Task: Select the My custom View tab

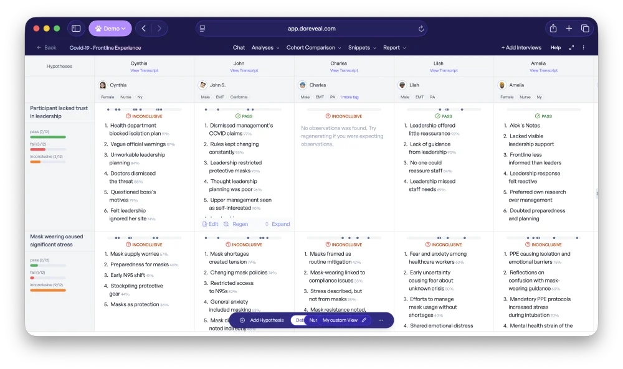Action: [x=340, y=320]
